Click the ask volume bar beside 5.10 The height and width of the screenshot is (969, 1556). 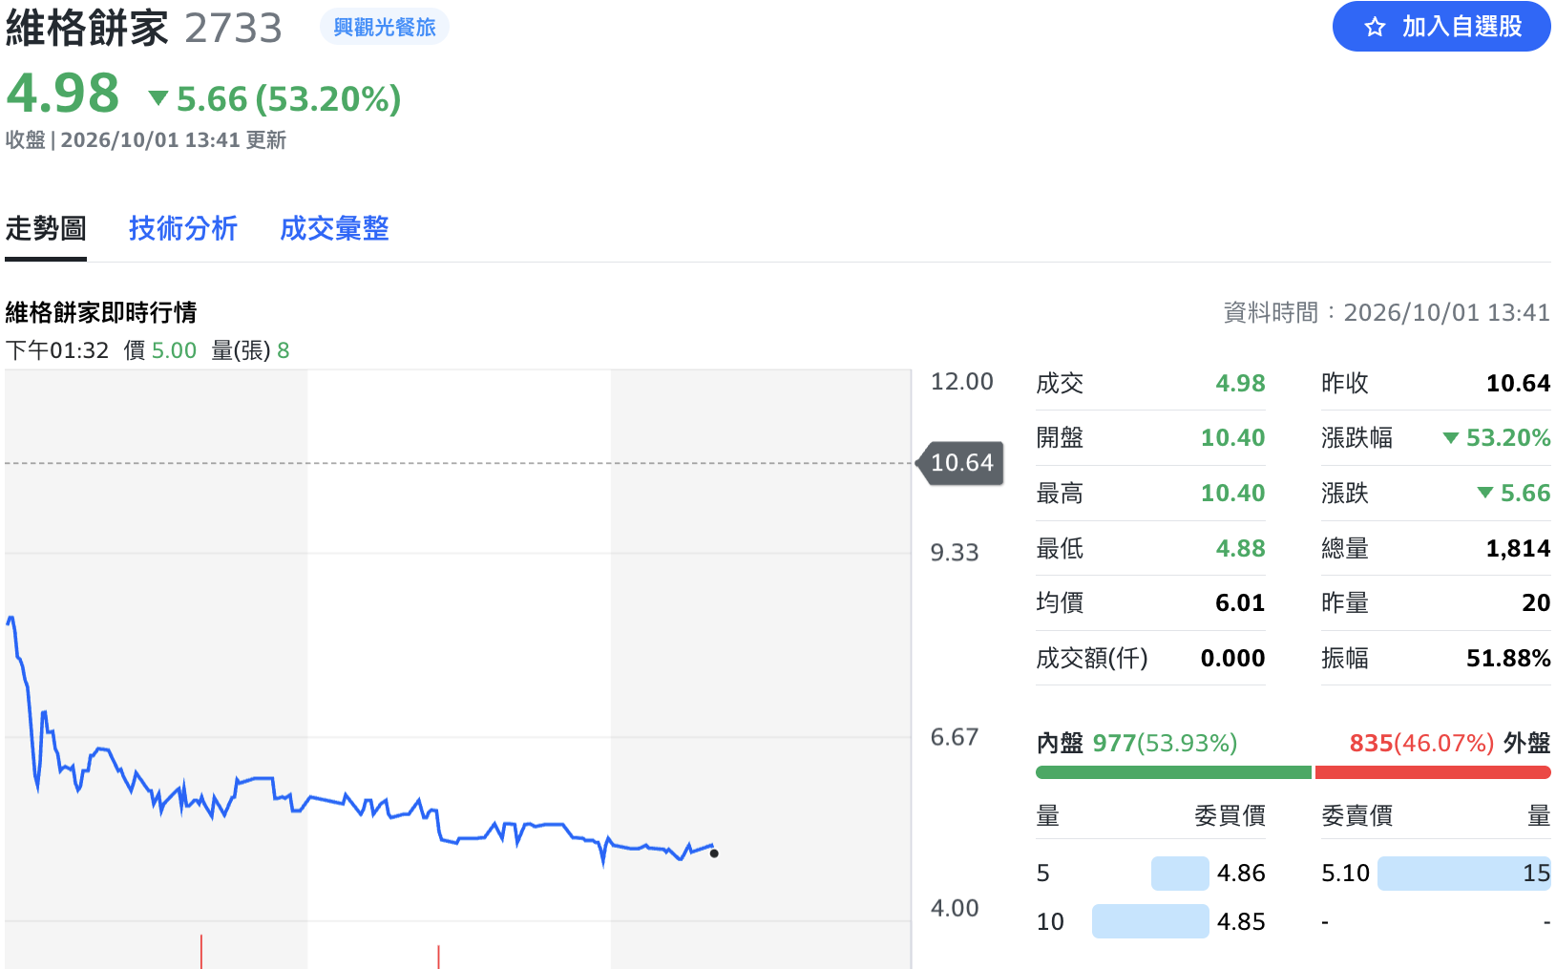pos(1464,874)
